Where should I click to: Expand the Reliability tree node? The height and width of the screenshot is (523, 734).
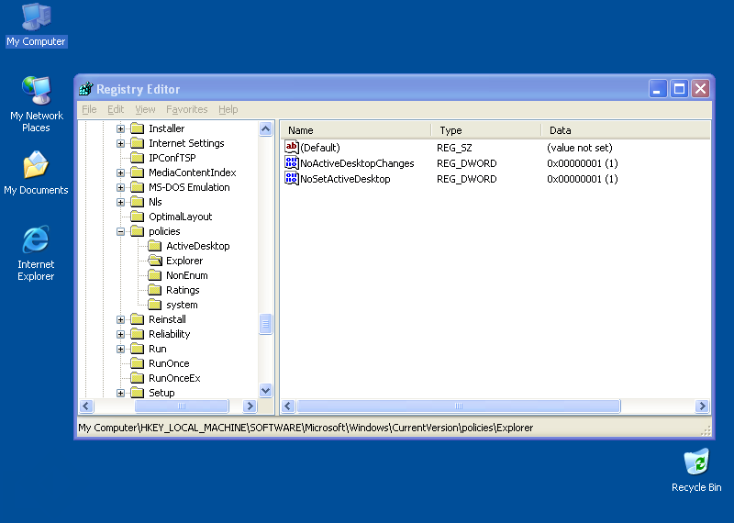(121, 334)
